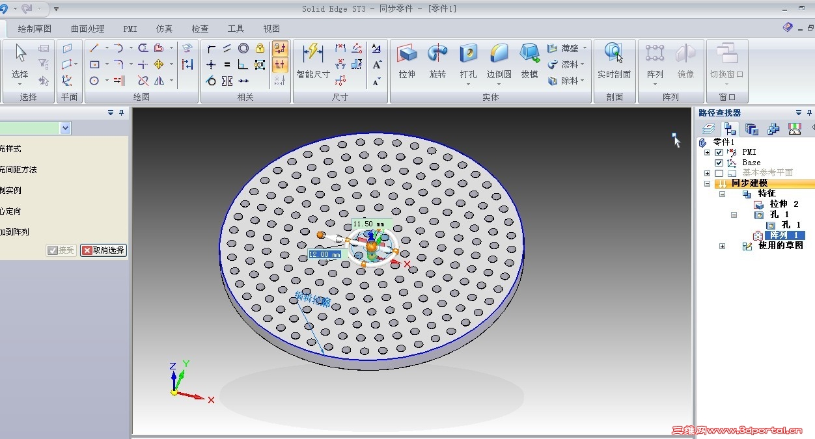Click the 路径查找器 panel pin icon
The height and width of the screenshot is (439, 815).
(x=809, y=113)
